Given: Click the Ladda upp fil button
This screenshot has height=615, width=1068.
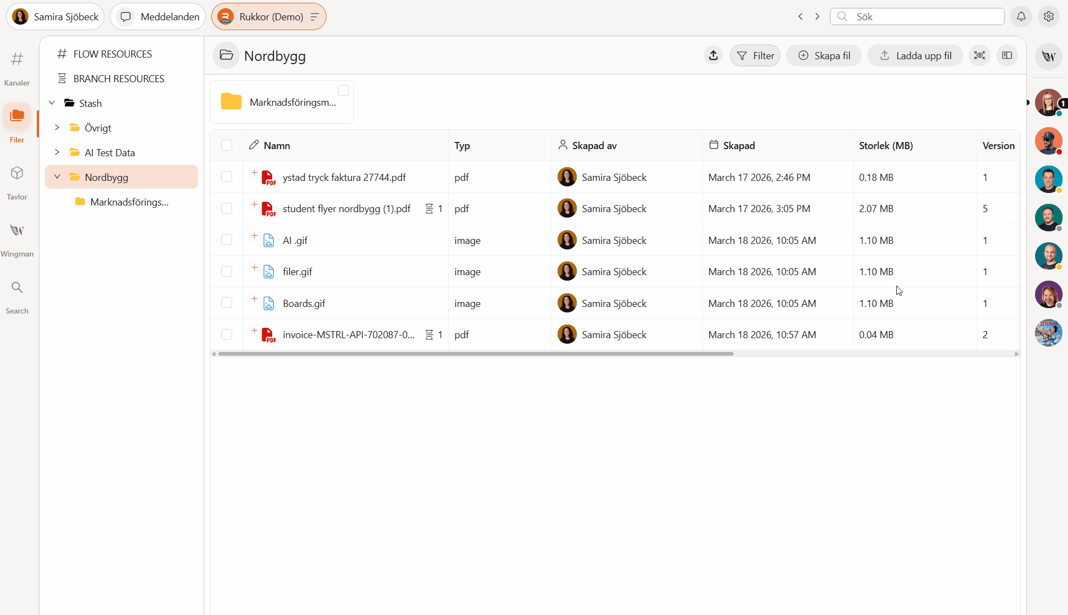Looking at the screenshot, I should pos(915,55).
